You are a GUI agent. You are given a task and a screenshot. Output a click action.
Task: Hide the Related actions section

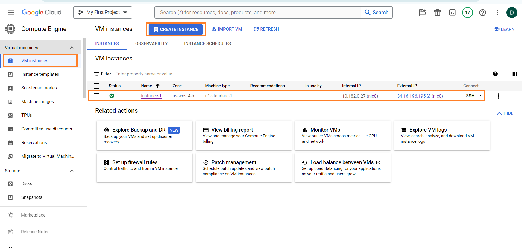click(505, 113)
